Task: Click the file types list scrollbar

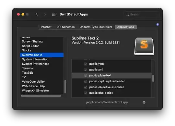Action: point(153,79)
